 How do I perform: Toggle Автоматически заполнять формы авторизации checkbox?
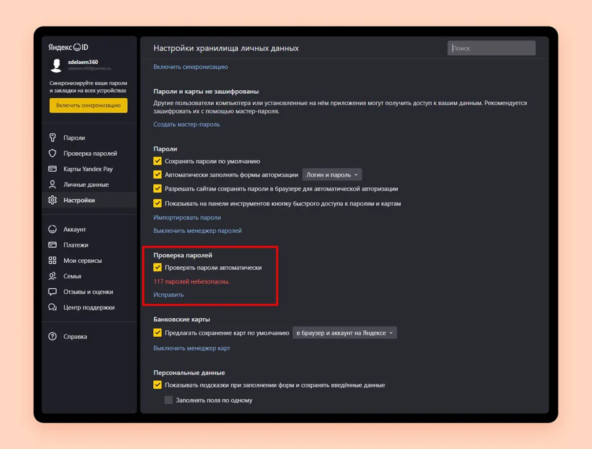pos(157,175)
